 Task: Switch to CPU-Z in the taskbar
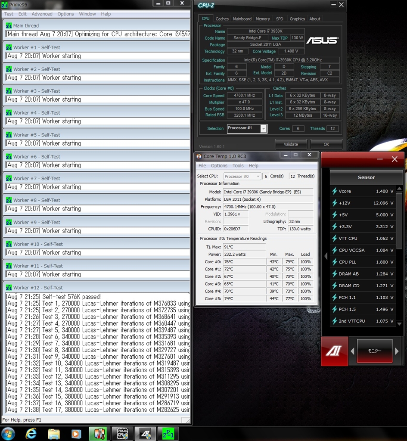click(122, 433)
